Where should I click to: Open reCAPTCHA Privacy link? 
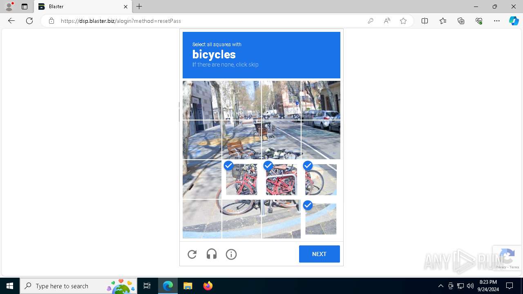point(501,267)
